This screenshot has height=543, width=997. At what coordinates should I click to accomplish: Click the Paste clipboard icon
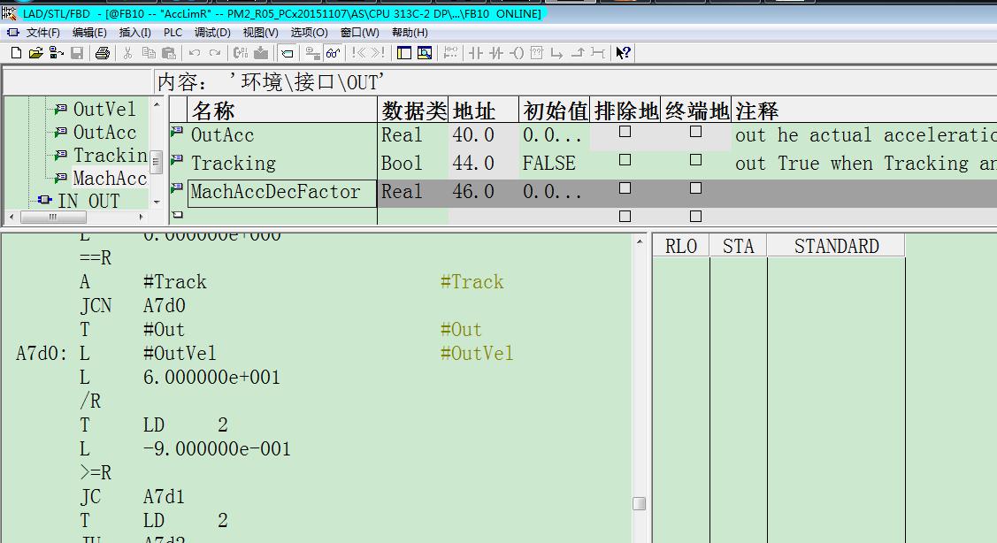[168, 53]
